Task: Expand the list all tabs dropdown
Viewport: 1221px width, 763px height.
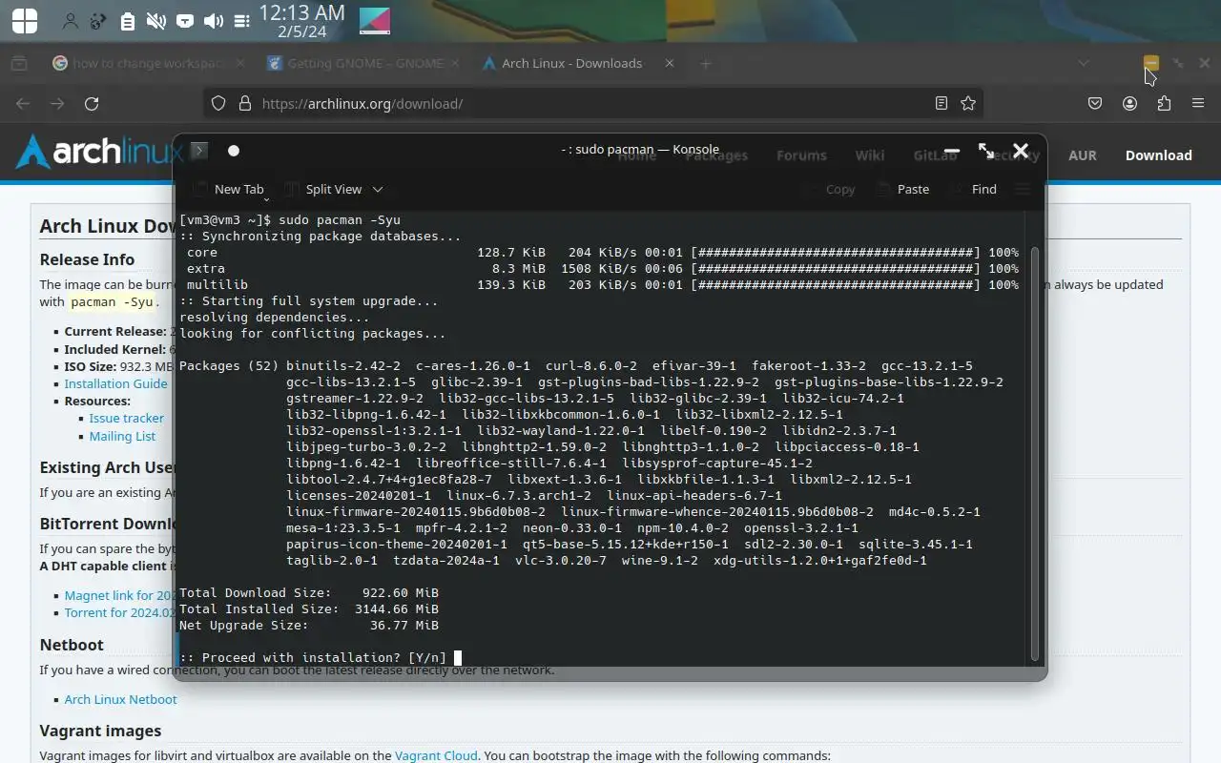Action: coord(1084,63)
